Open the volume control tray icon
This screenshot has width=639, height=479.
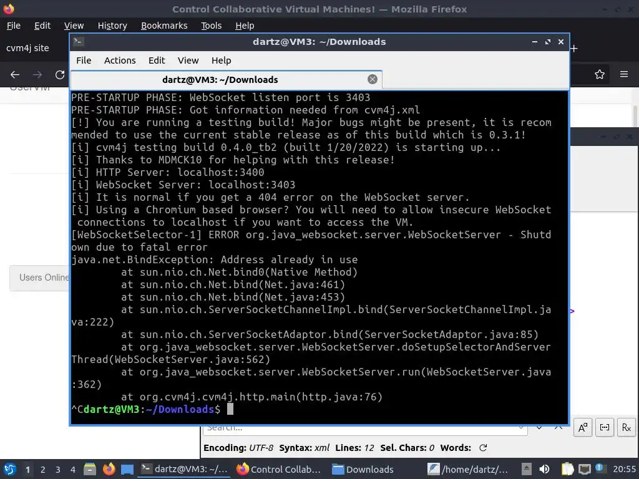pos(544,469)
